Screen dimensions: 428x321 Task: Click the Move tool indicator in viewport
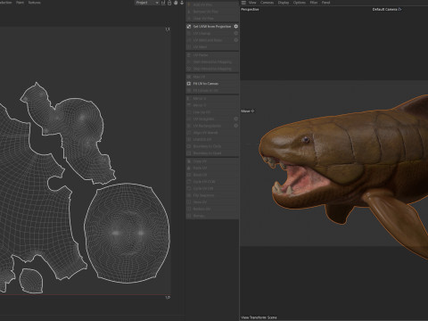pos(248,111)
